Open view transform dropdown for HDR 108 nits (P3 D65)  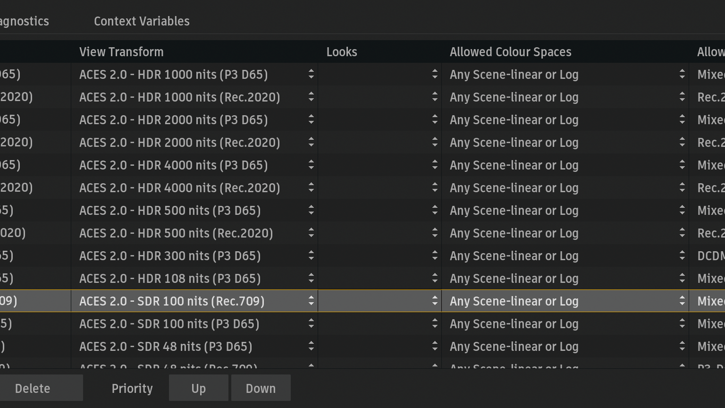click(x=194, y=279)
